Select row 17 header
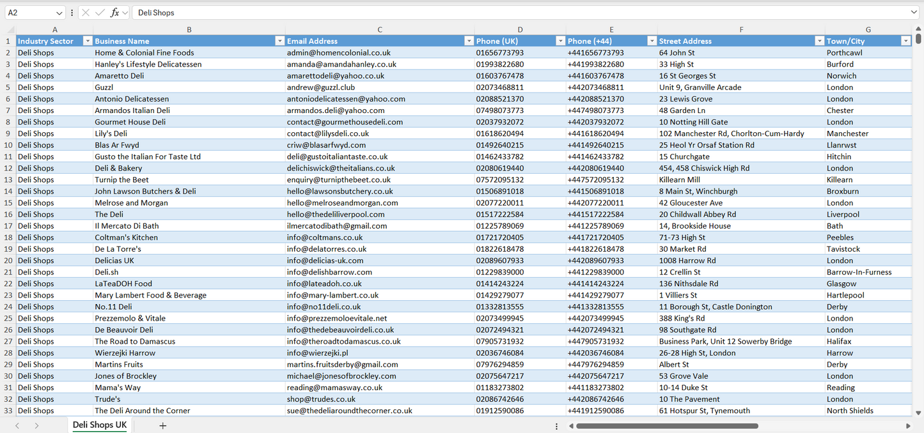 pos(8,225)
